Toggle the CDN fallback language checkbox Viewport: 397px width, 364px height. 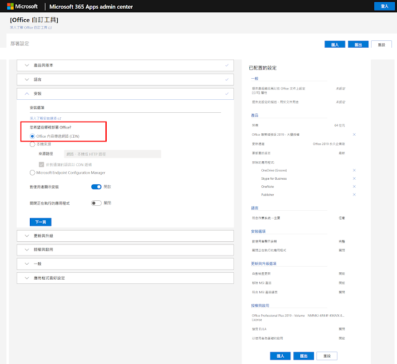click(42, 164)
